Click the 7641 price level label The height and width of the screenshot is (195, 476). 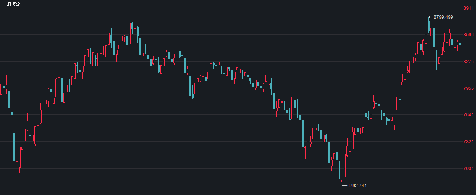pos(469,115)
